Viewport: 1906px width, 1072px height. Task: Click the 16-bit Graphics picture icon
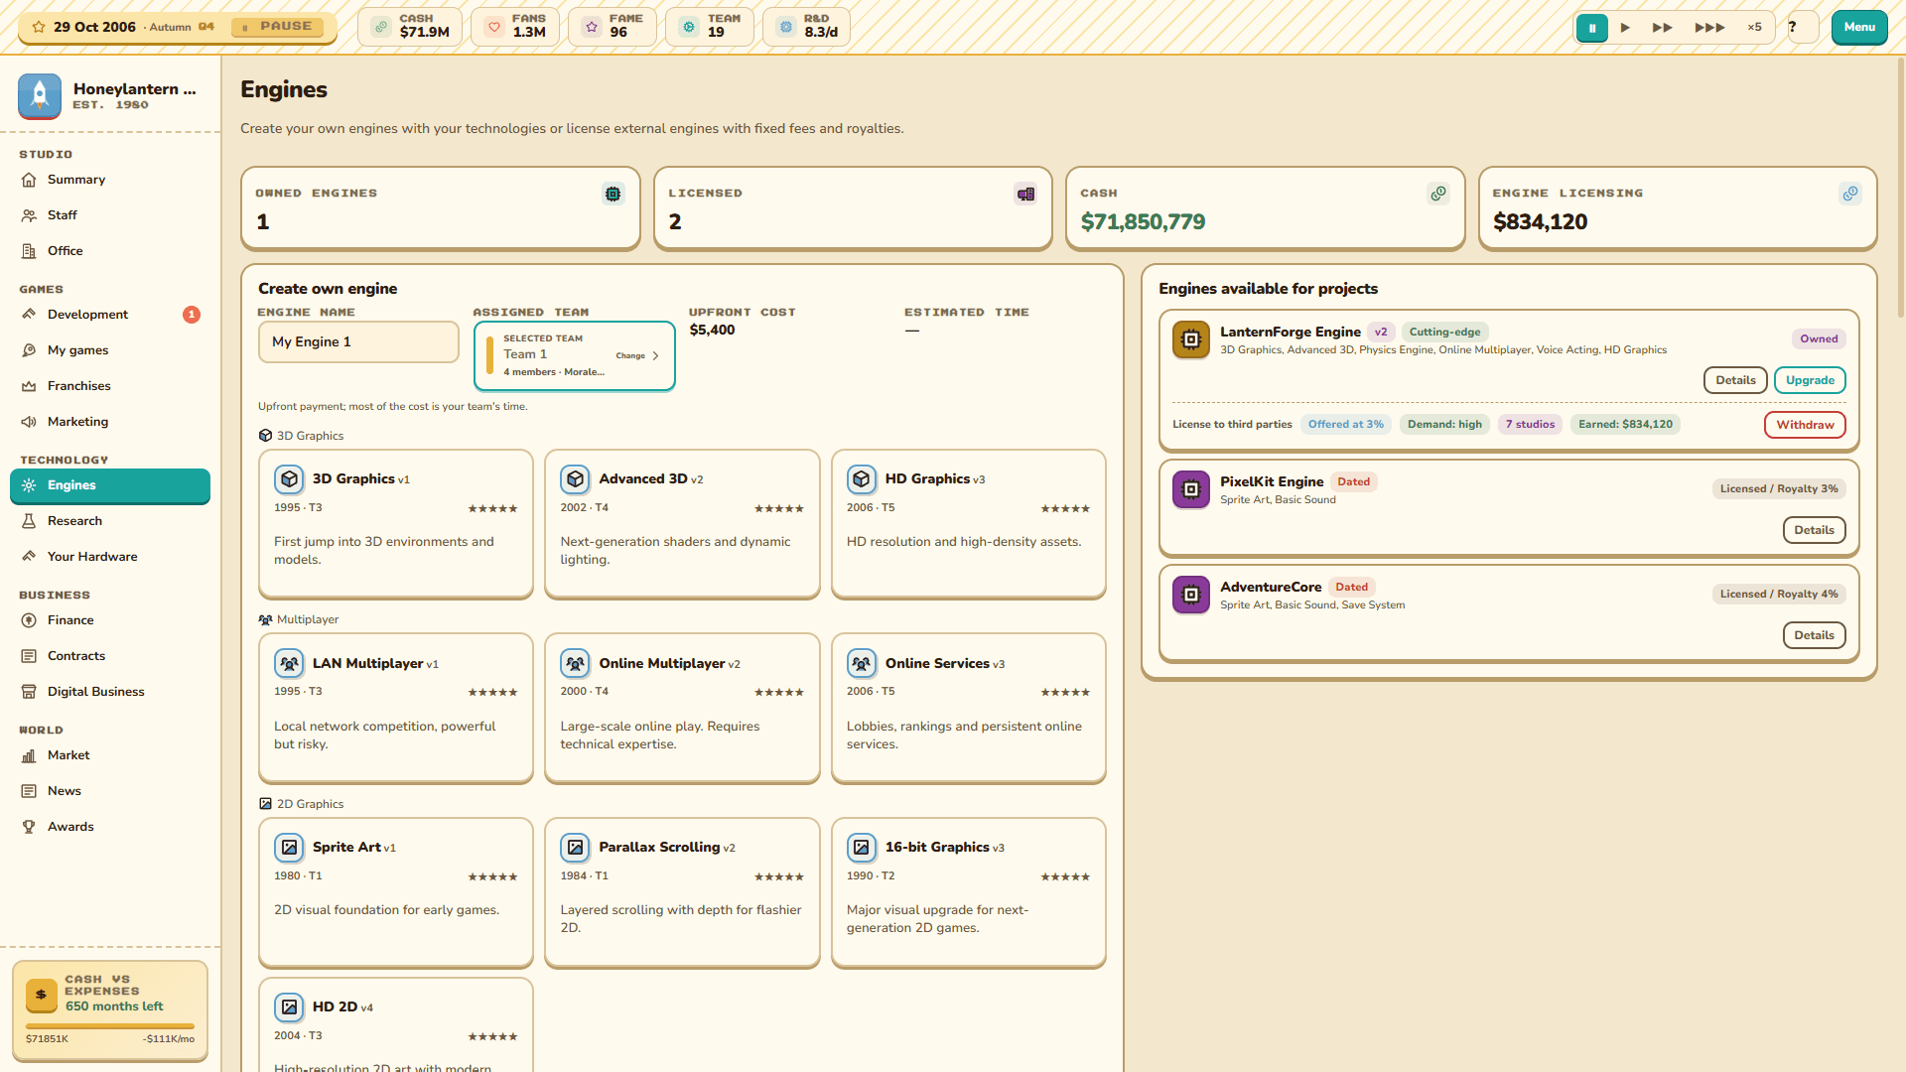coord(862,848)
